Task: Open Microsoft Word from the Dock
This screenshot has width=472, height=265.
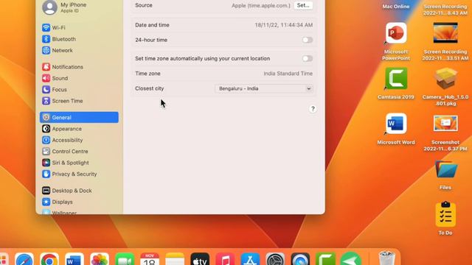Action: [x=74, y=259]
